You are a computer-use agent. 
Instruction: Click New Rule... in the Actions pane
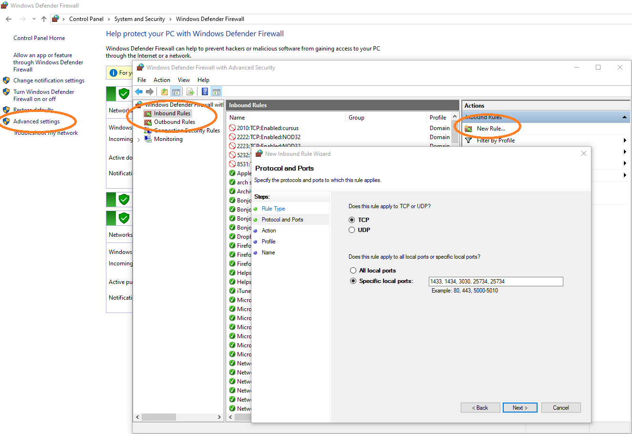click(x=491, y=129)
